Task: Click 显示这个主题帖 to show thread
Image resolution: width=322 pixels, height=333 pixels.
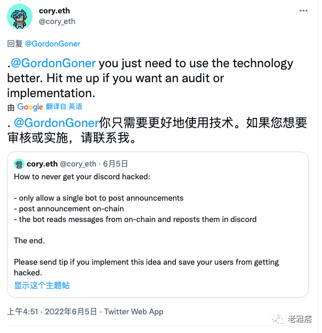Action: tap(42, 285)
